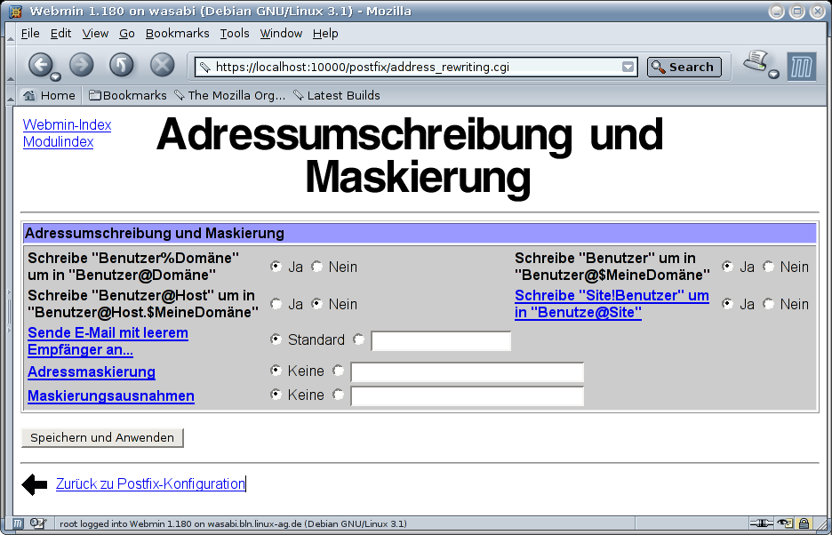832x535 pixels.
Task: Click the cookie/privacy eye status icon
Action: 784,523
